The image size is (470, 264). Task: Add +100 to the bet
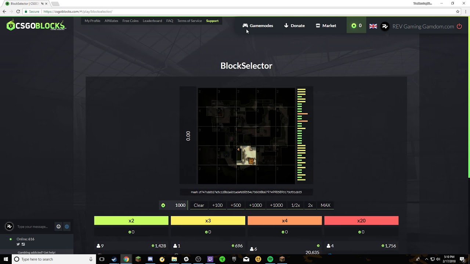[217, 205]
